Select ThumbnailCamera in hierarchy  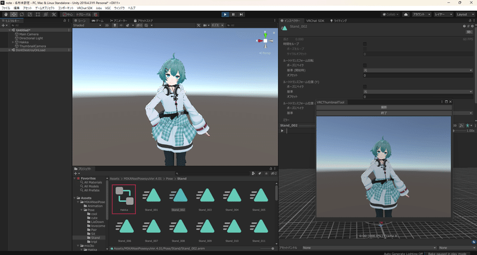(x=32, y=46)
